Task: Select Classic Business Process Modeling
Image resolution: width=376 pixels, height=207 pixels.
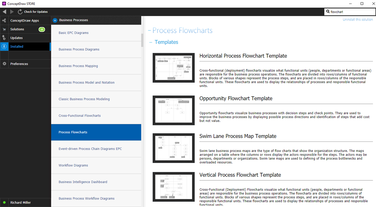Action: click(96, 99)
